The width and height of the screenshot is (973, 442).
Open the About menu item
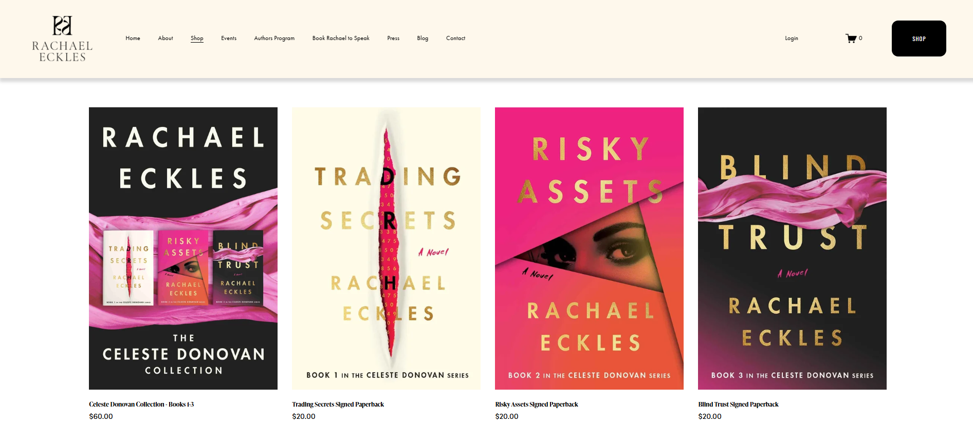pyautogui.click(x=166, y=39)
